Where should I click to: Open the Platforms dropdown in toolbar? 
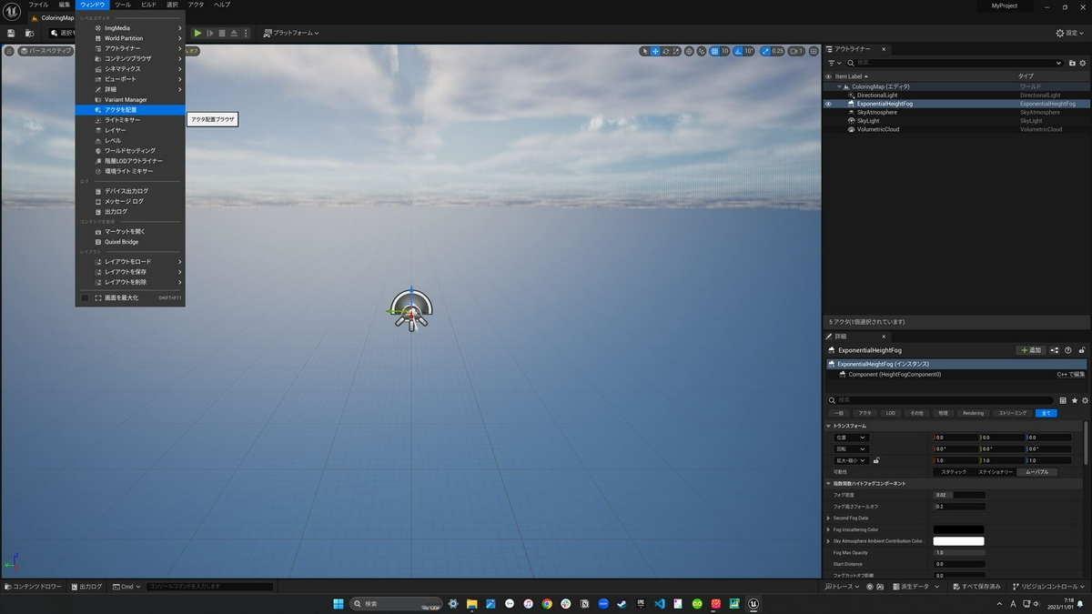click(x=291, y=33)
